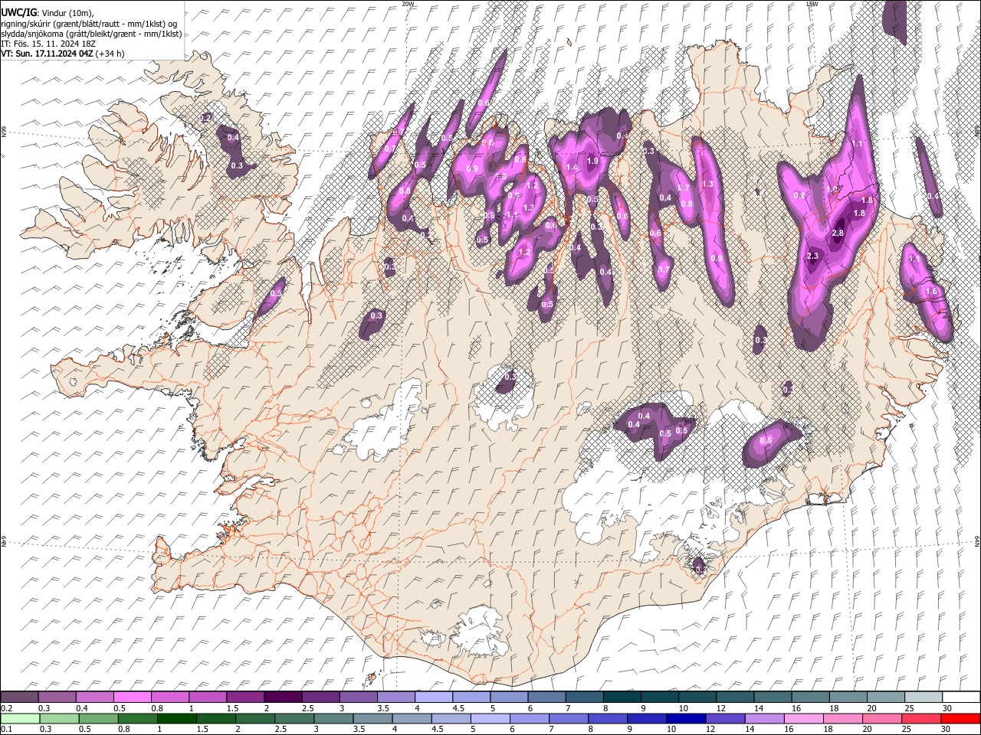Click the 2.3 precipitation value on the map
981x735 pixels.
point(813,256)
